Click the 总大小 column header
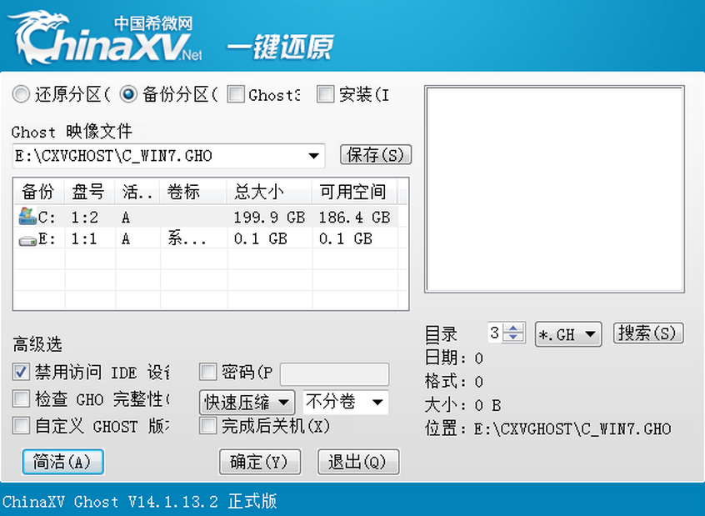The image size is (705, 516). (269, 192)
